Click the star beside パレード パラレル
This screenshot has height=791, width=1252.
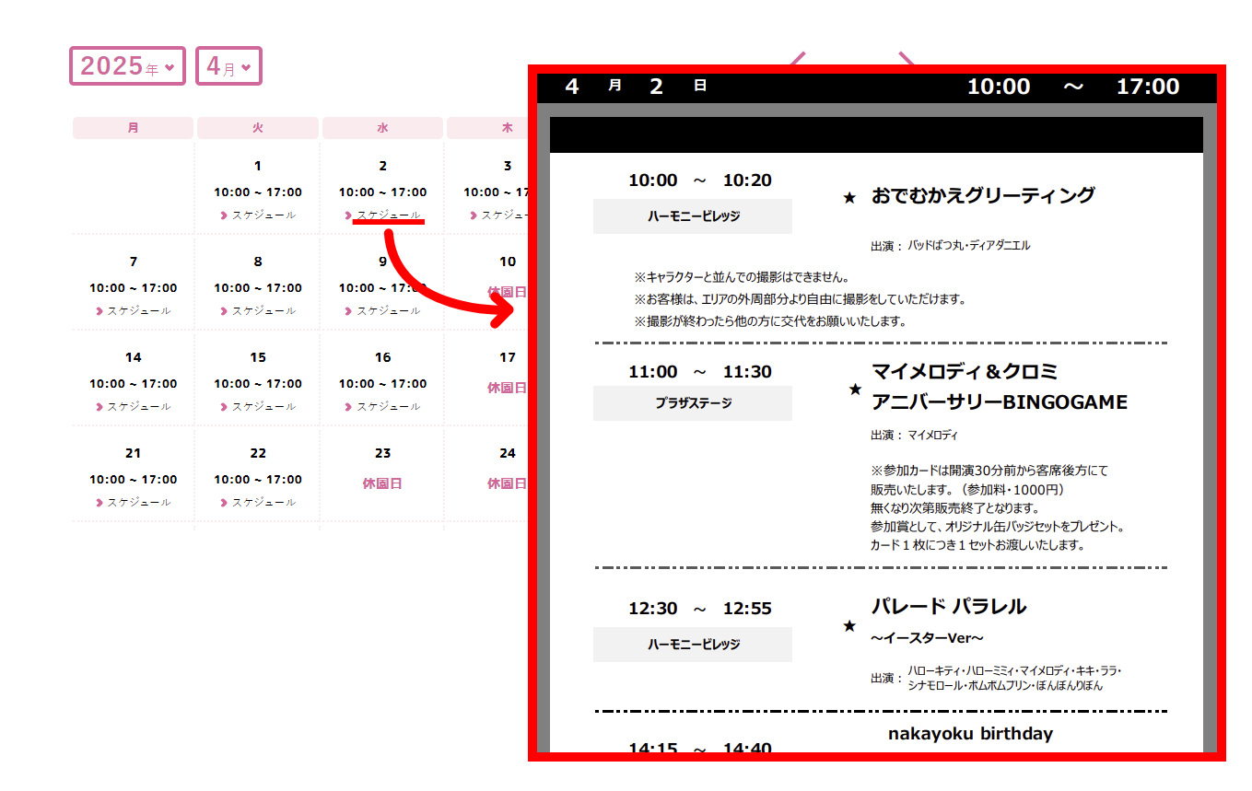(849, 625)
